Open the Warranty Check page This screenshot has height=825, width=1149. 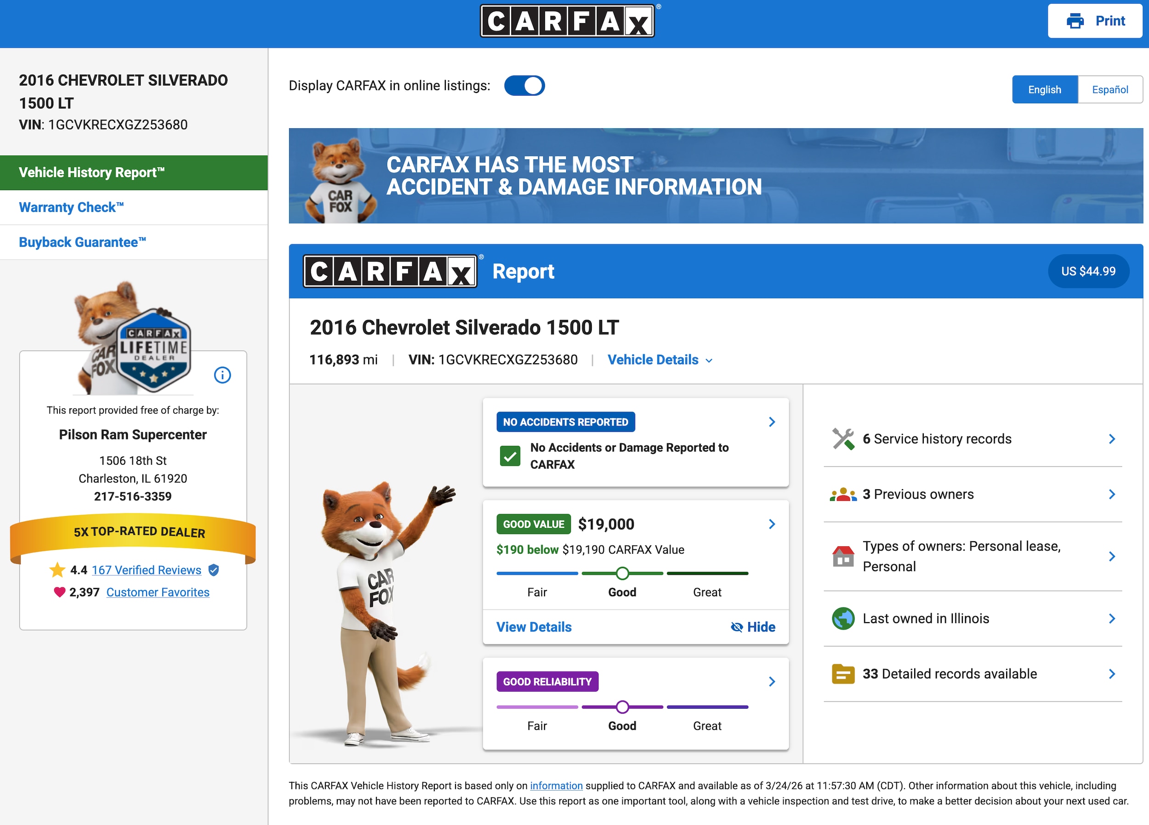pyautogui.click(x=71, y=207)
